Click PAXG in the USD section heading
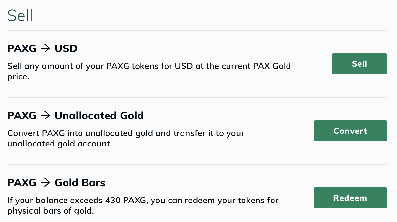 (x=22, y=49)
